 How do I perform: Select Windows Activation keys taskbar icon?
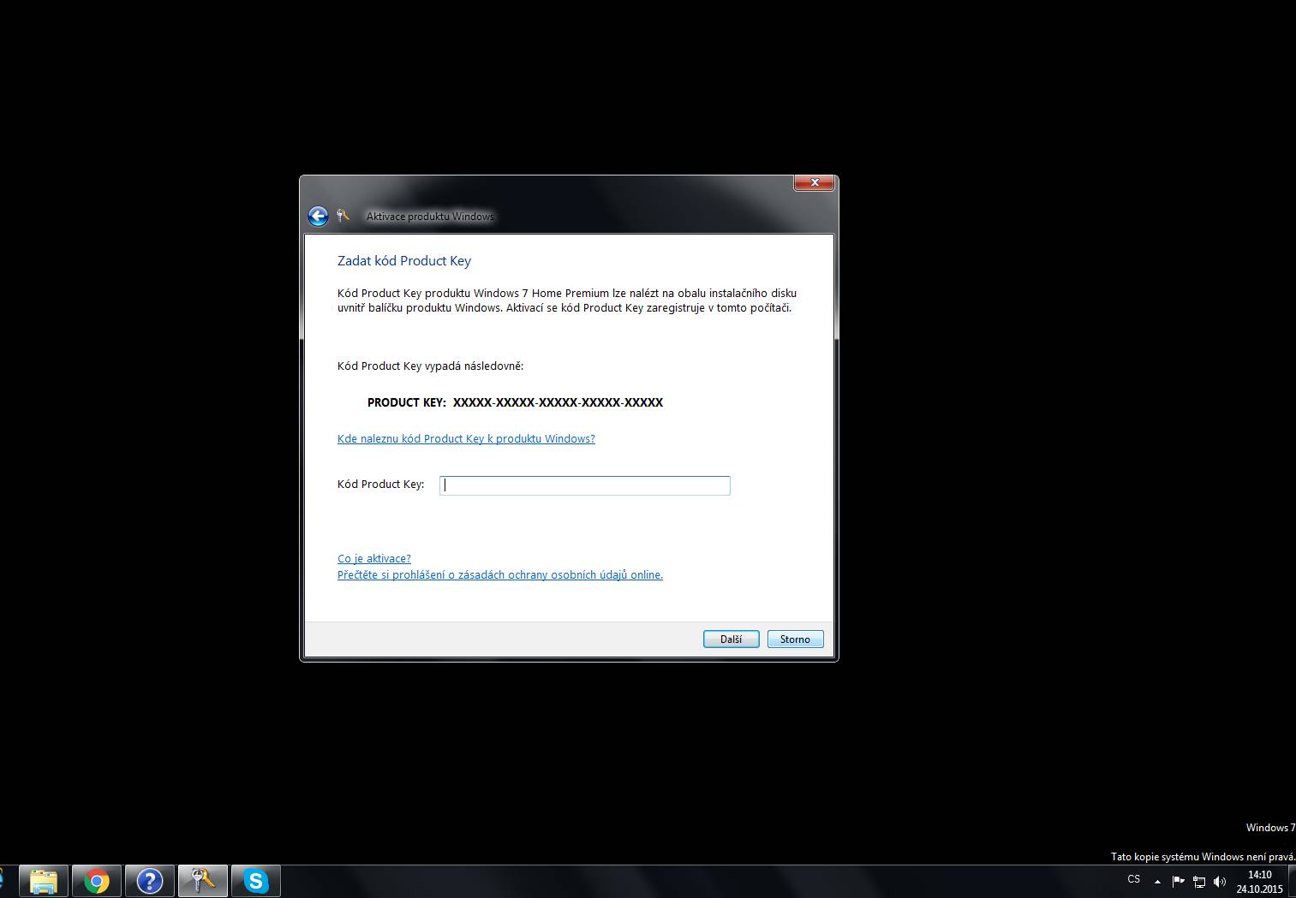pos(203,881)
